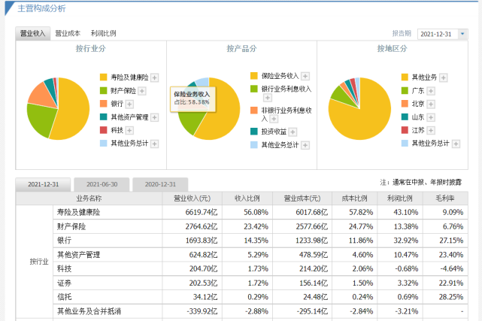Screen dimensions: 482x321
Task: Open the 报告期 date dropdown arrow
Action: click(x=462, y=34)
